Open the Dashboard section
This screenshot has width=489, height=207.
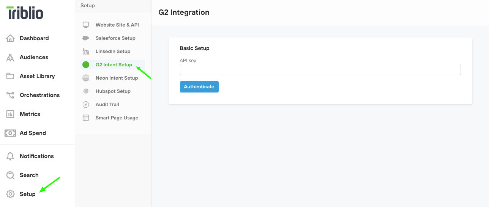(34, 38)
